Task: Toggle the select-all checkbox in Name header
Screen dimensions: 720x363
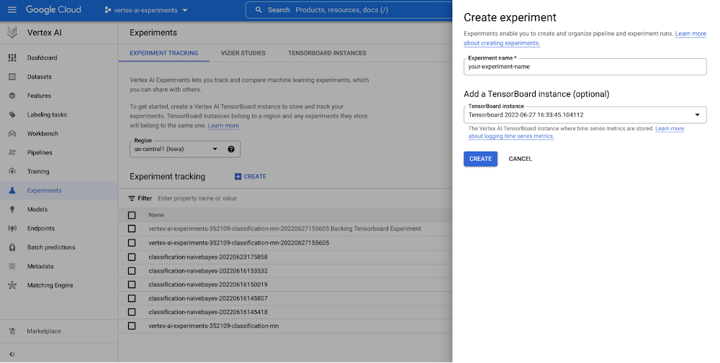Action: point(132,215)
